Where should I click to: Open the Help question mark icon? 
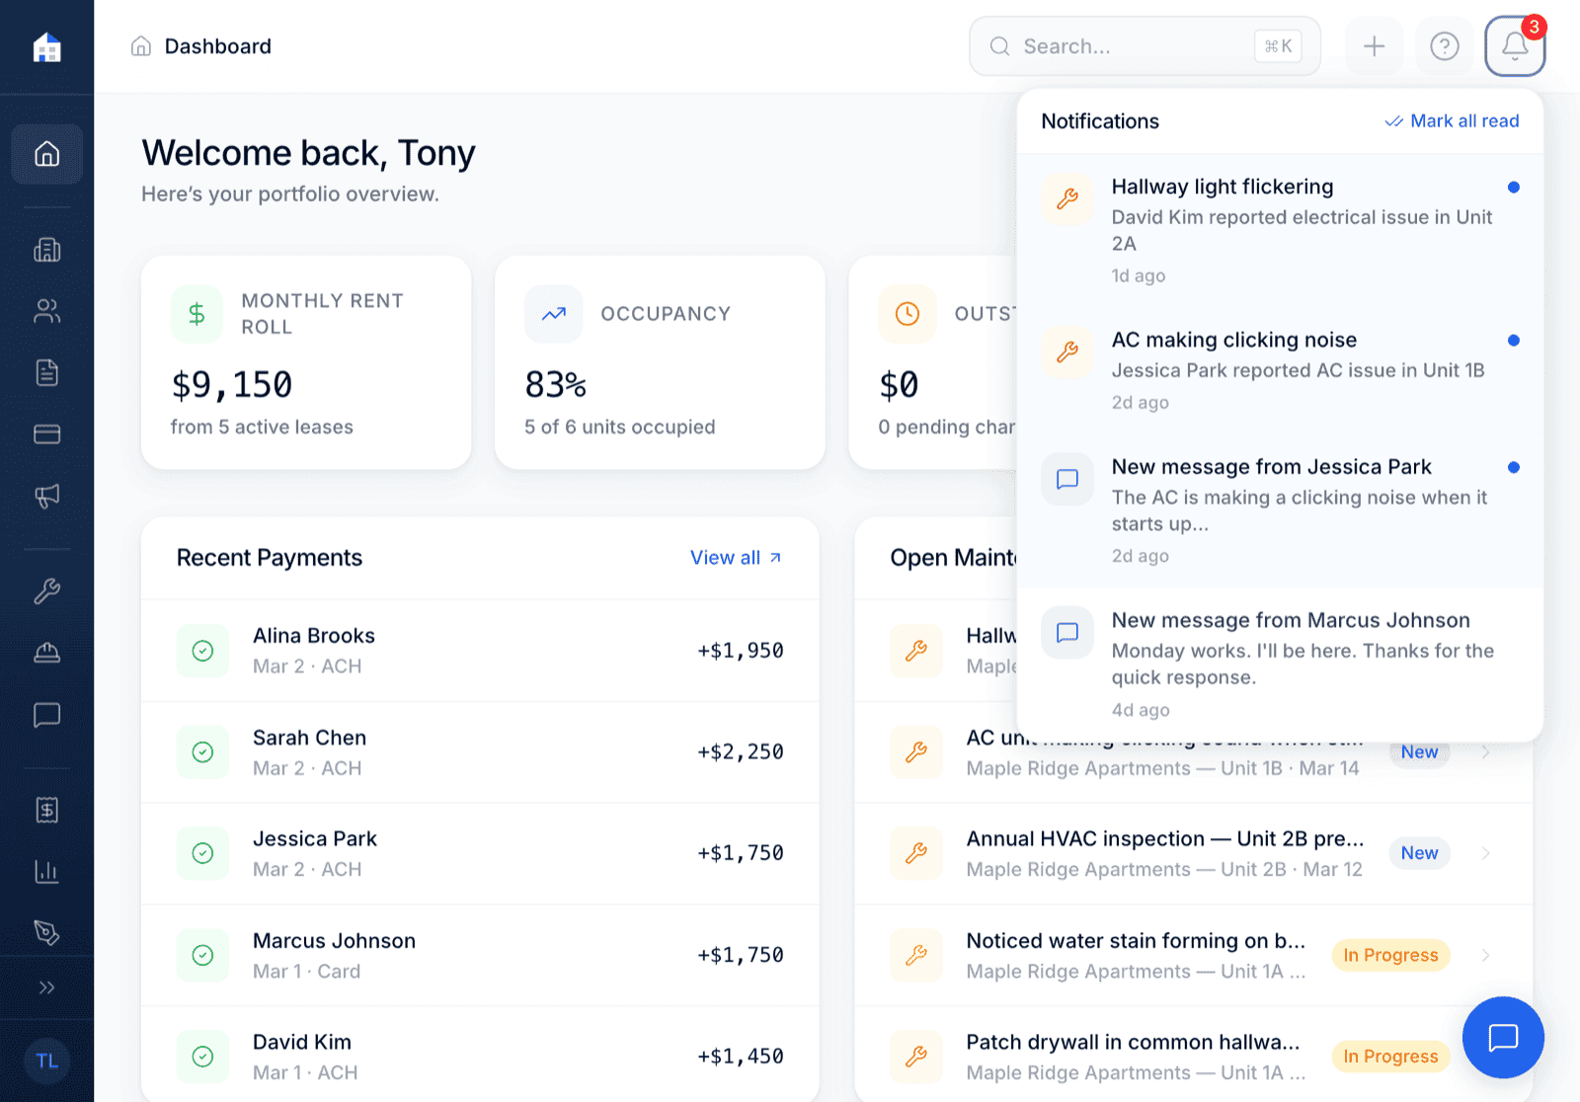pyautogui.click(x=1444, y=45)
